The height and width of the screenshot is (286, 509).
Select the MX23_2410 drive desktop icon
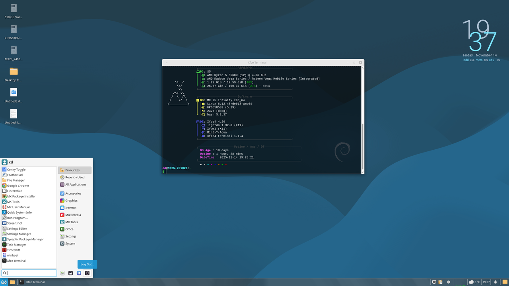14,53
